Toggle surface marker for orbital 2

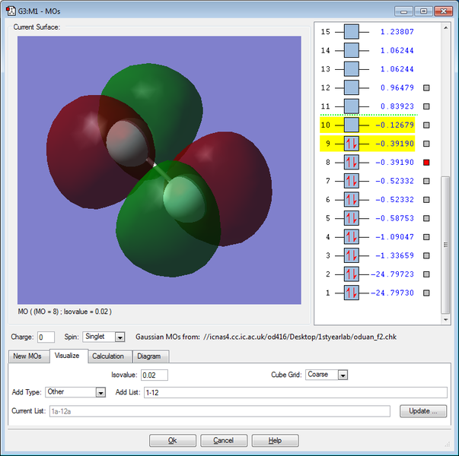pos(427,274)
